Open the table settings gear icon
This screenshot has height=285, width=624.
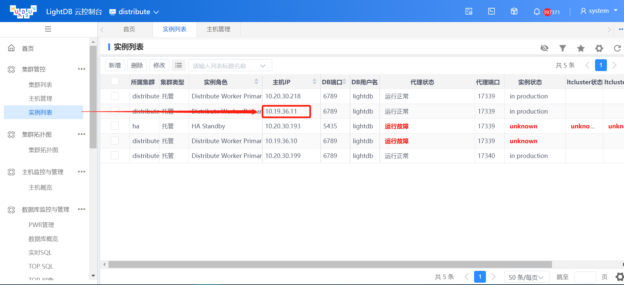tap(599, 48)
